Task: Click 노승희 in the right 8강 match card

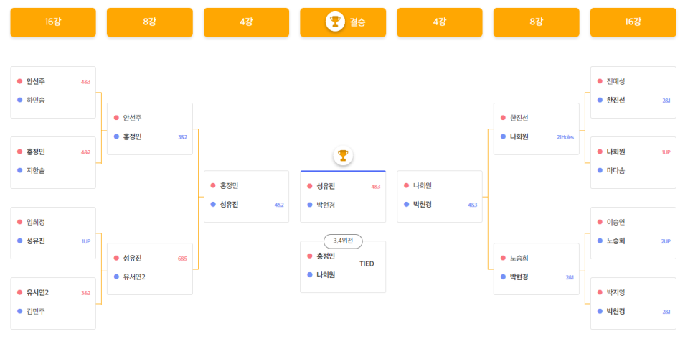Action: (519, 258)
